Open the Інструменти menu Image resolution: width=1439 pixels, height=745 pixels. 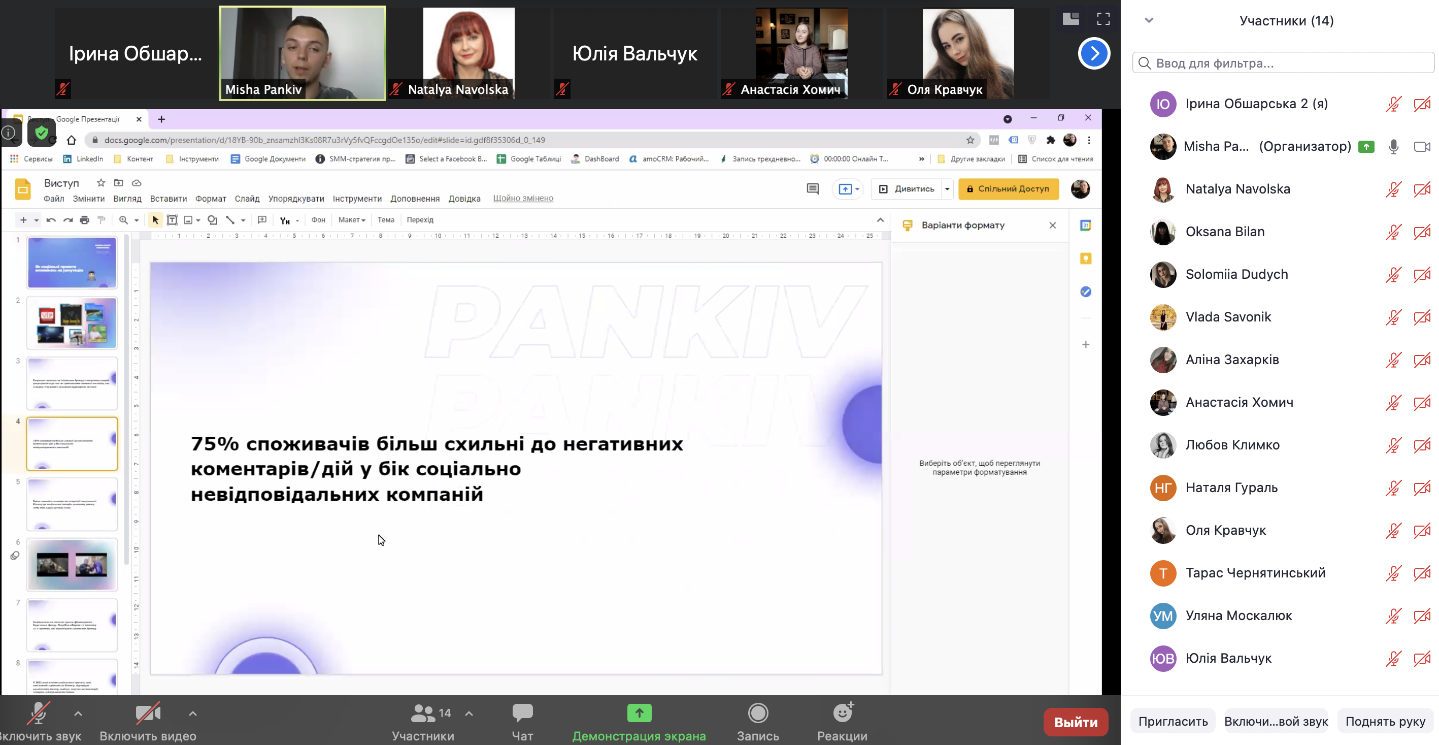click(357, 199)
